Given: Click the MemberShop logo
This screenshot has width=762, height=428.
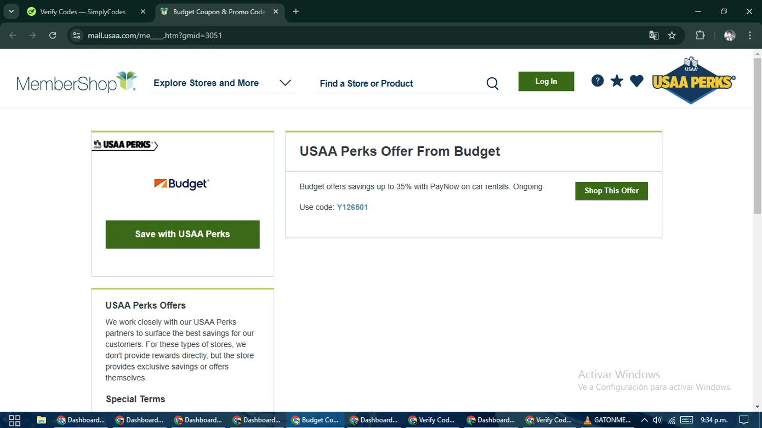Looking at the screenshot, I should click(x=77, y=82).
